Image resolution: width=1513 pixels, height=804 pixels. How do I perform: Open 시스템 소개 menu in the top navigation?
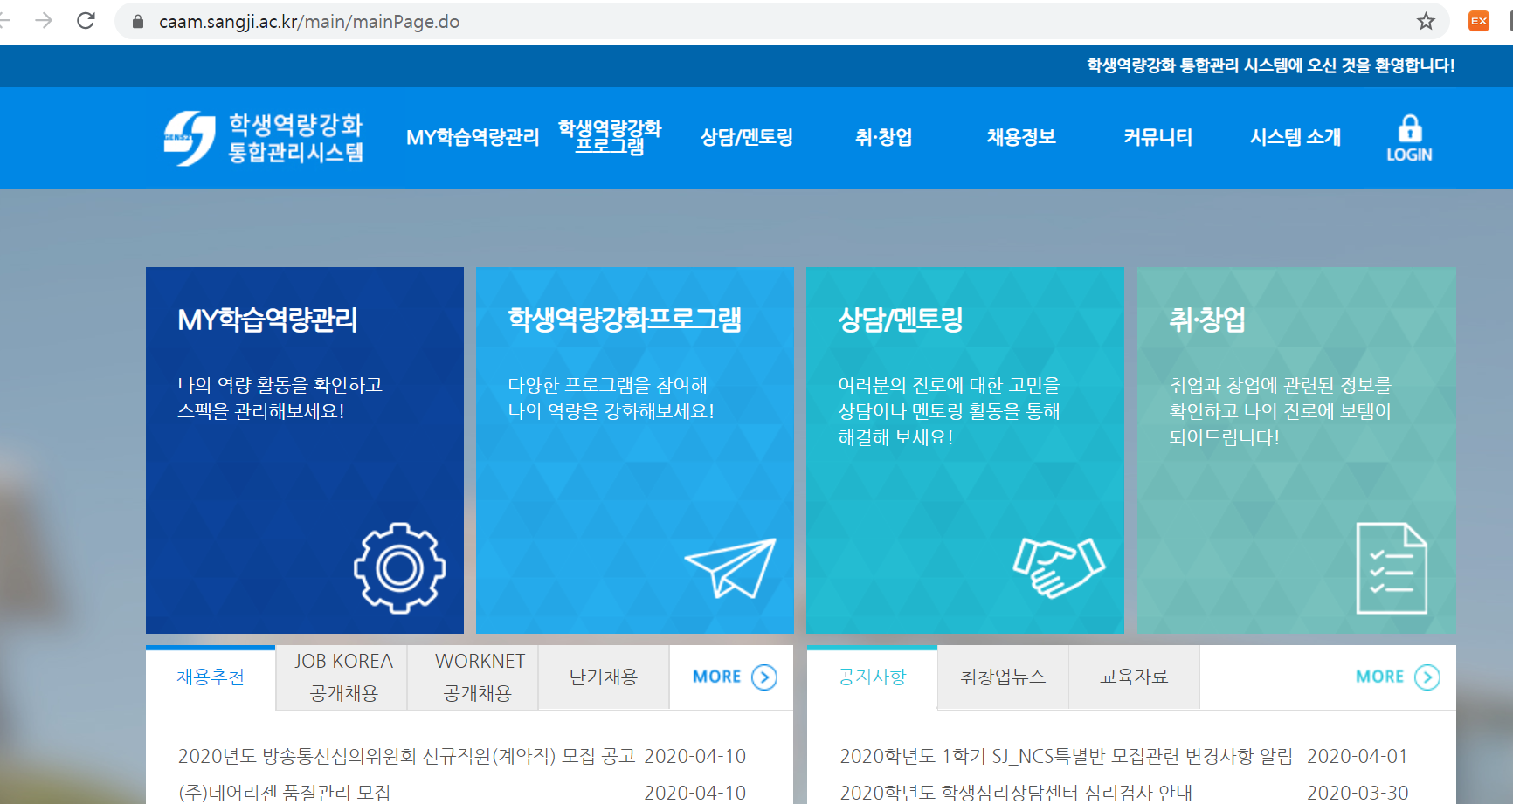1295,137
